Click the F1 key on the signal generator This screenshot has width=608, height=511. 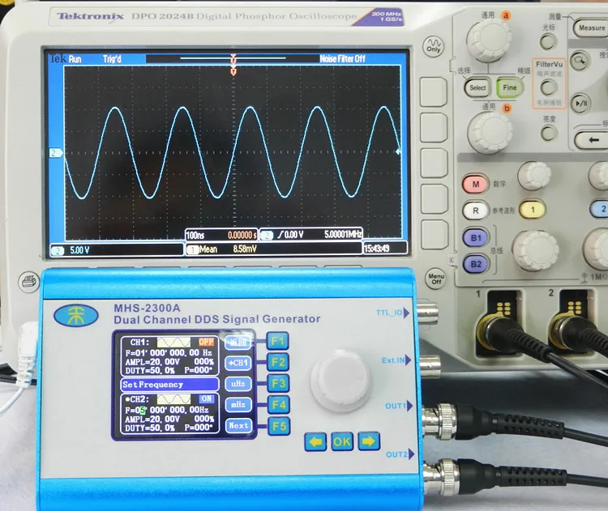click(277, 341)
